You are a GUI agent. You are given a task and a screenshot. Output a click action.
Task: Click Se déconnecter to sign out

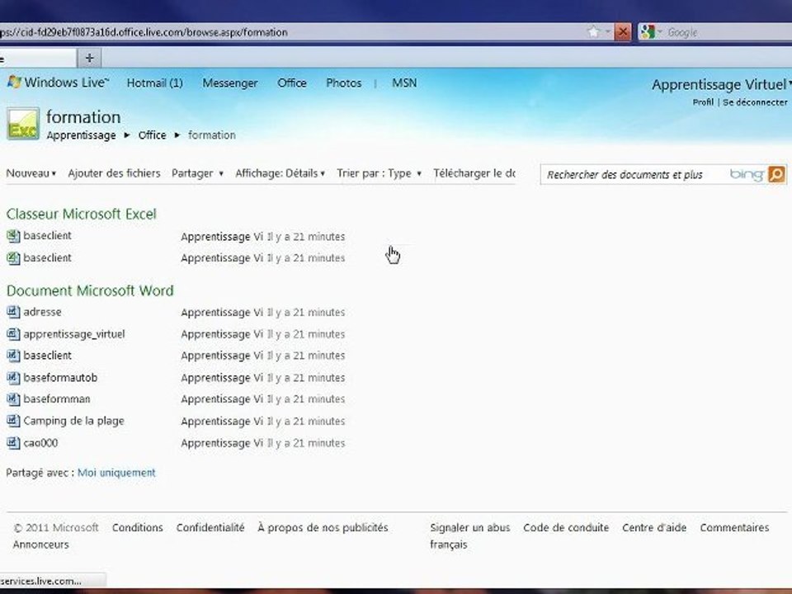coord(755,102)
